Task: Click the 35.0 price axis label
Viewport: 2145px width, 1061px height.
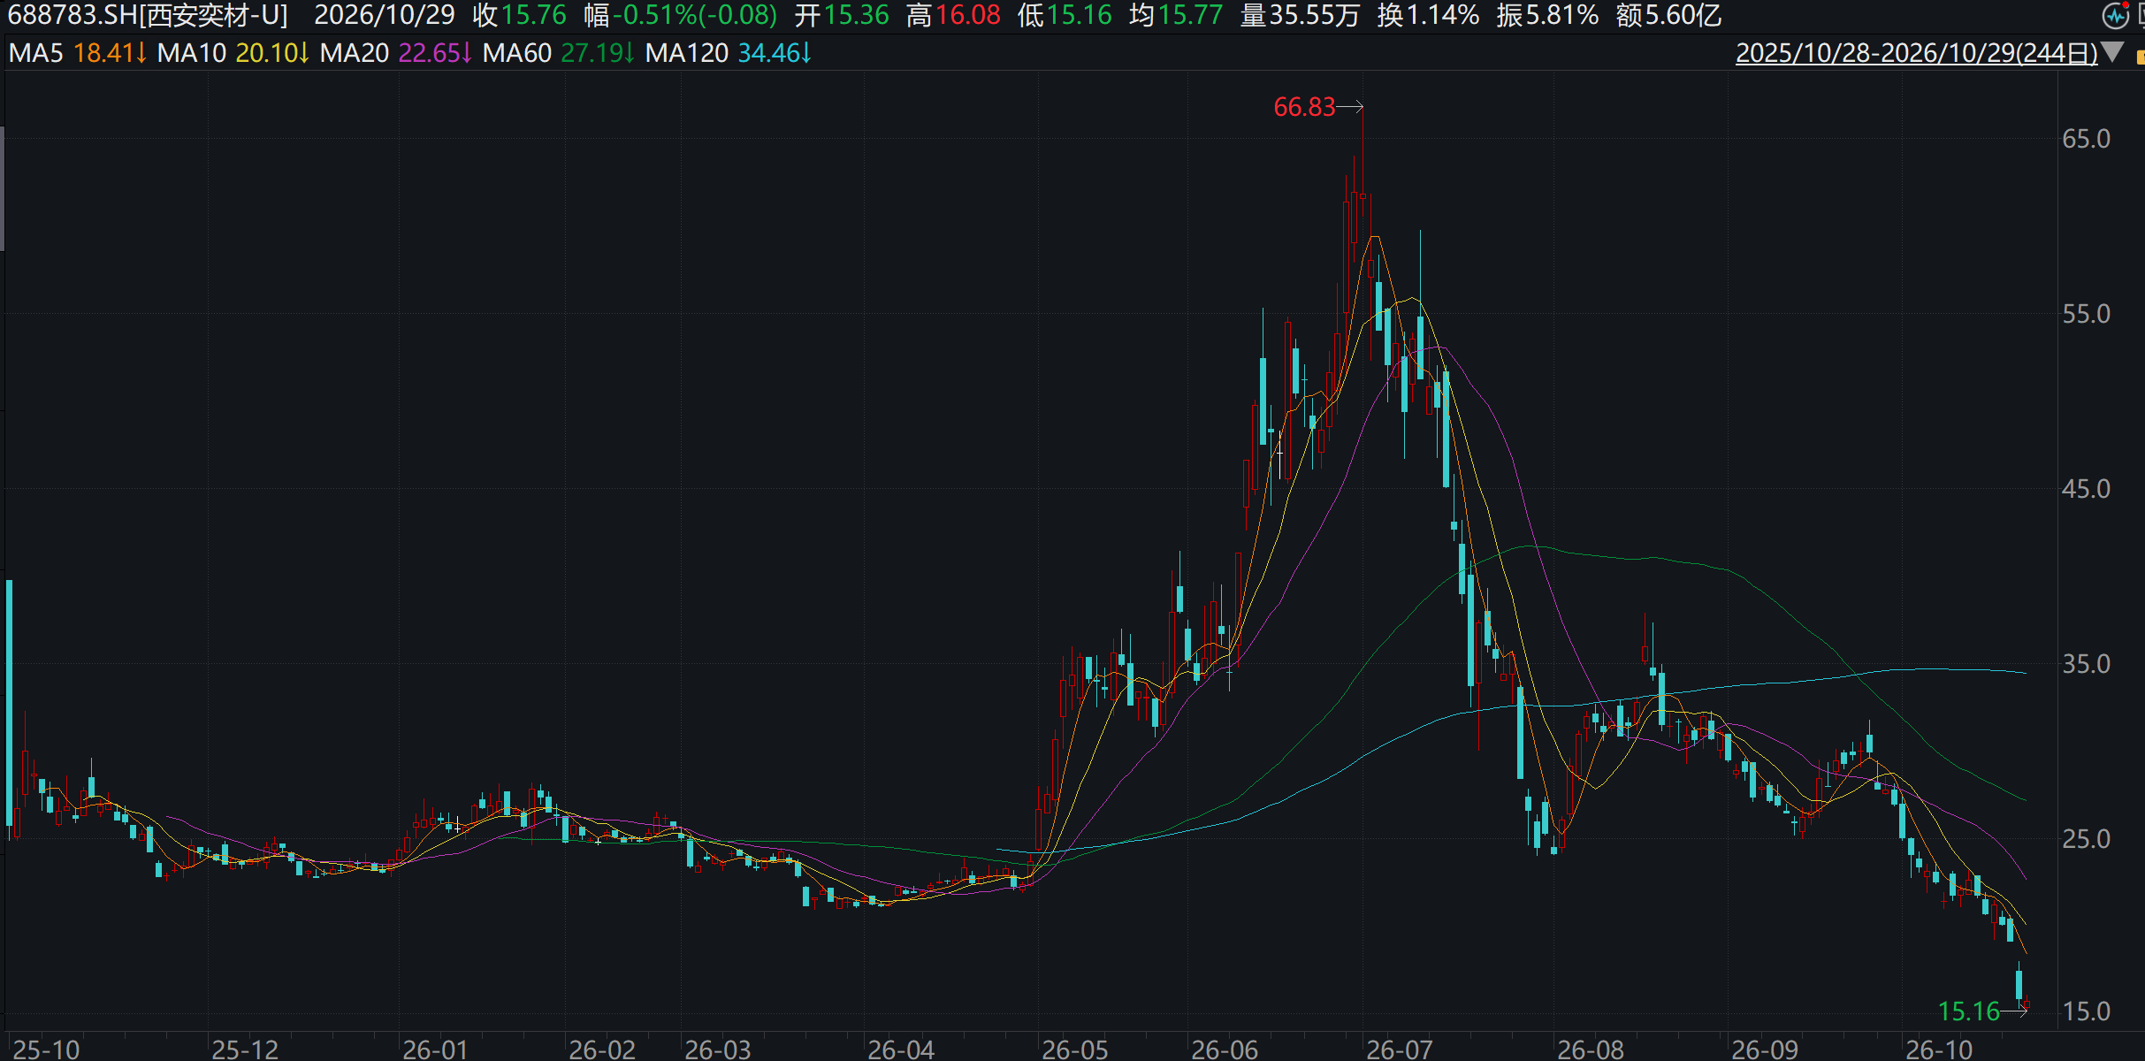Action: tap(2086, 664)
